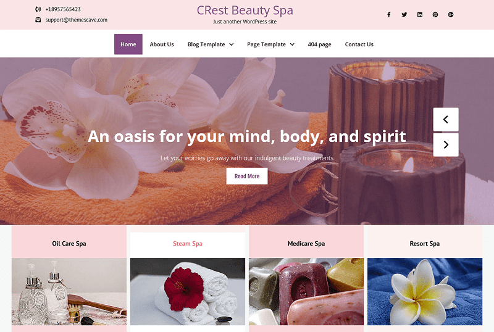Click the phone icon in header
This screenshot has height=332, width=494.
[38, 9]
